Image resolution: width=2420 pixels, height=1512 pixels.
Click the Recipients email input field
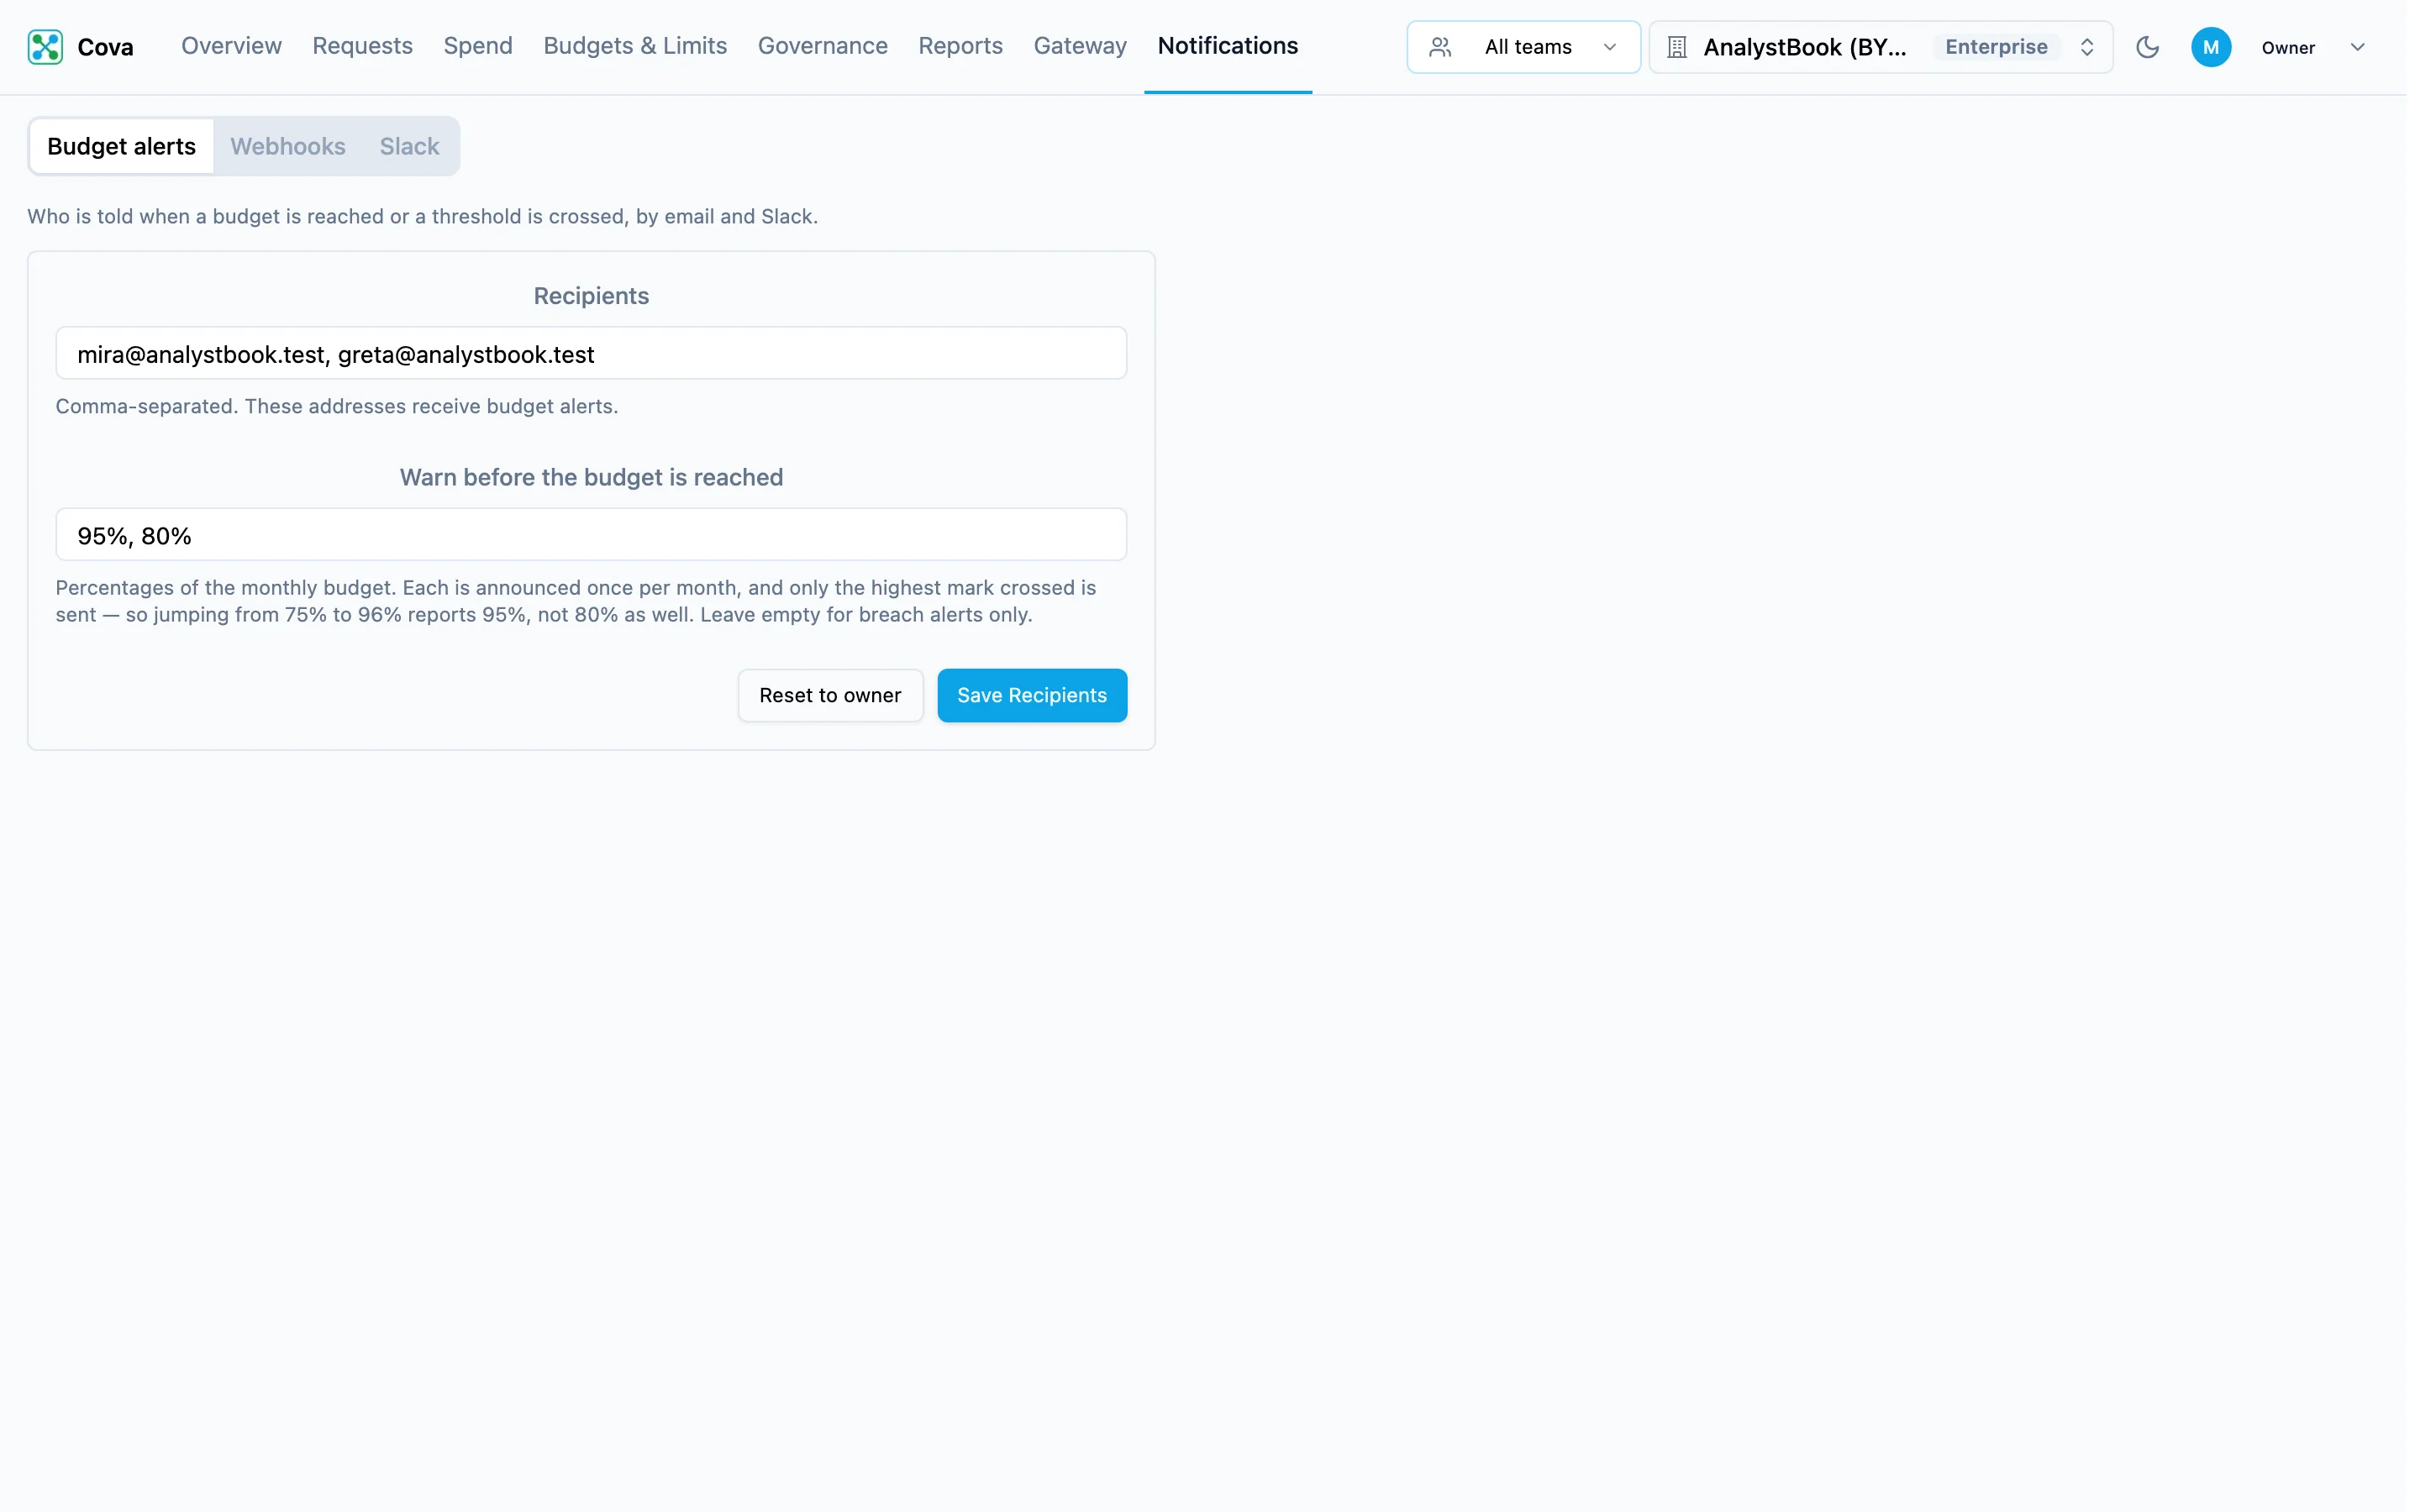coord(591,354)
